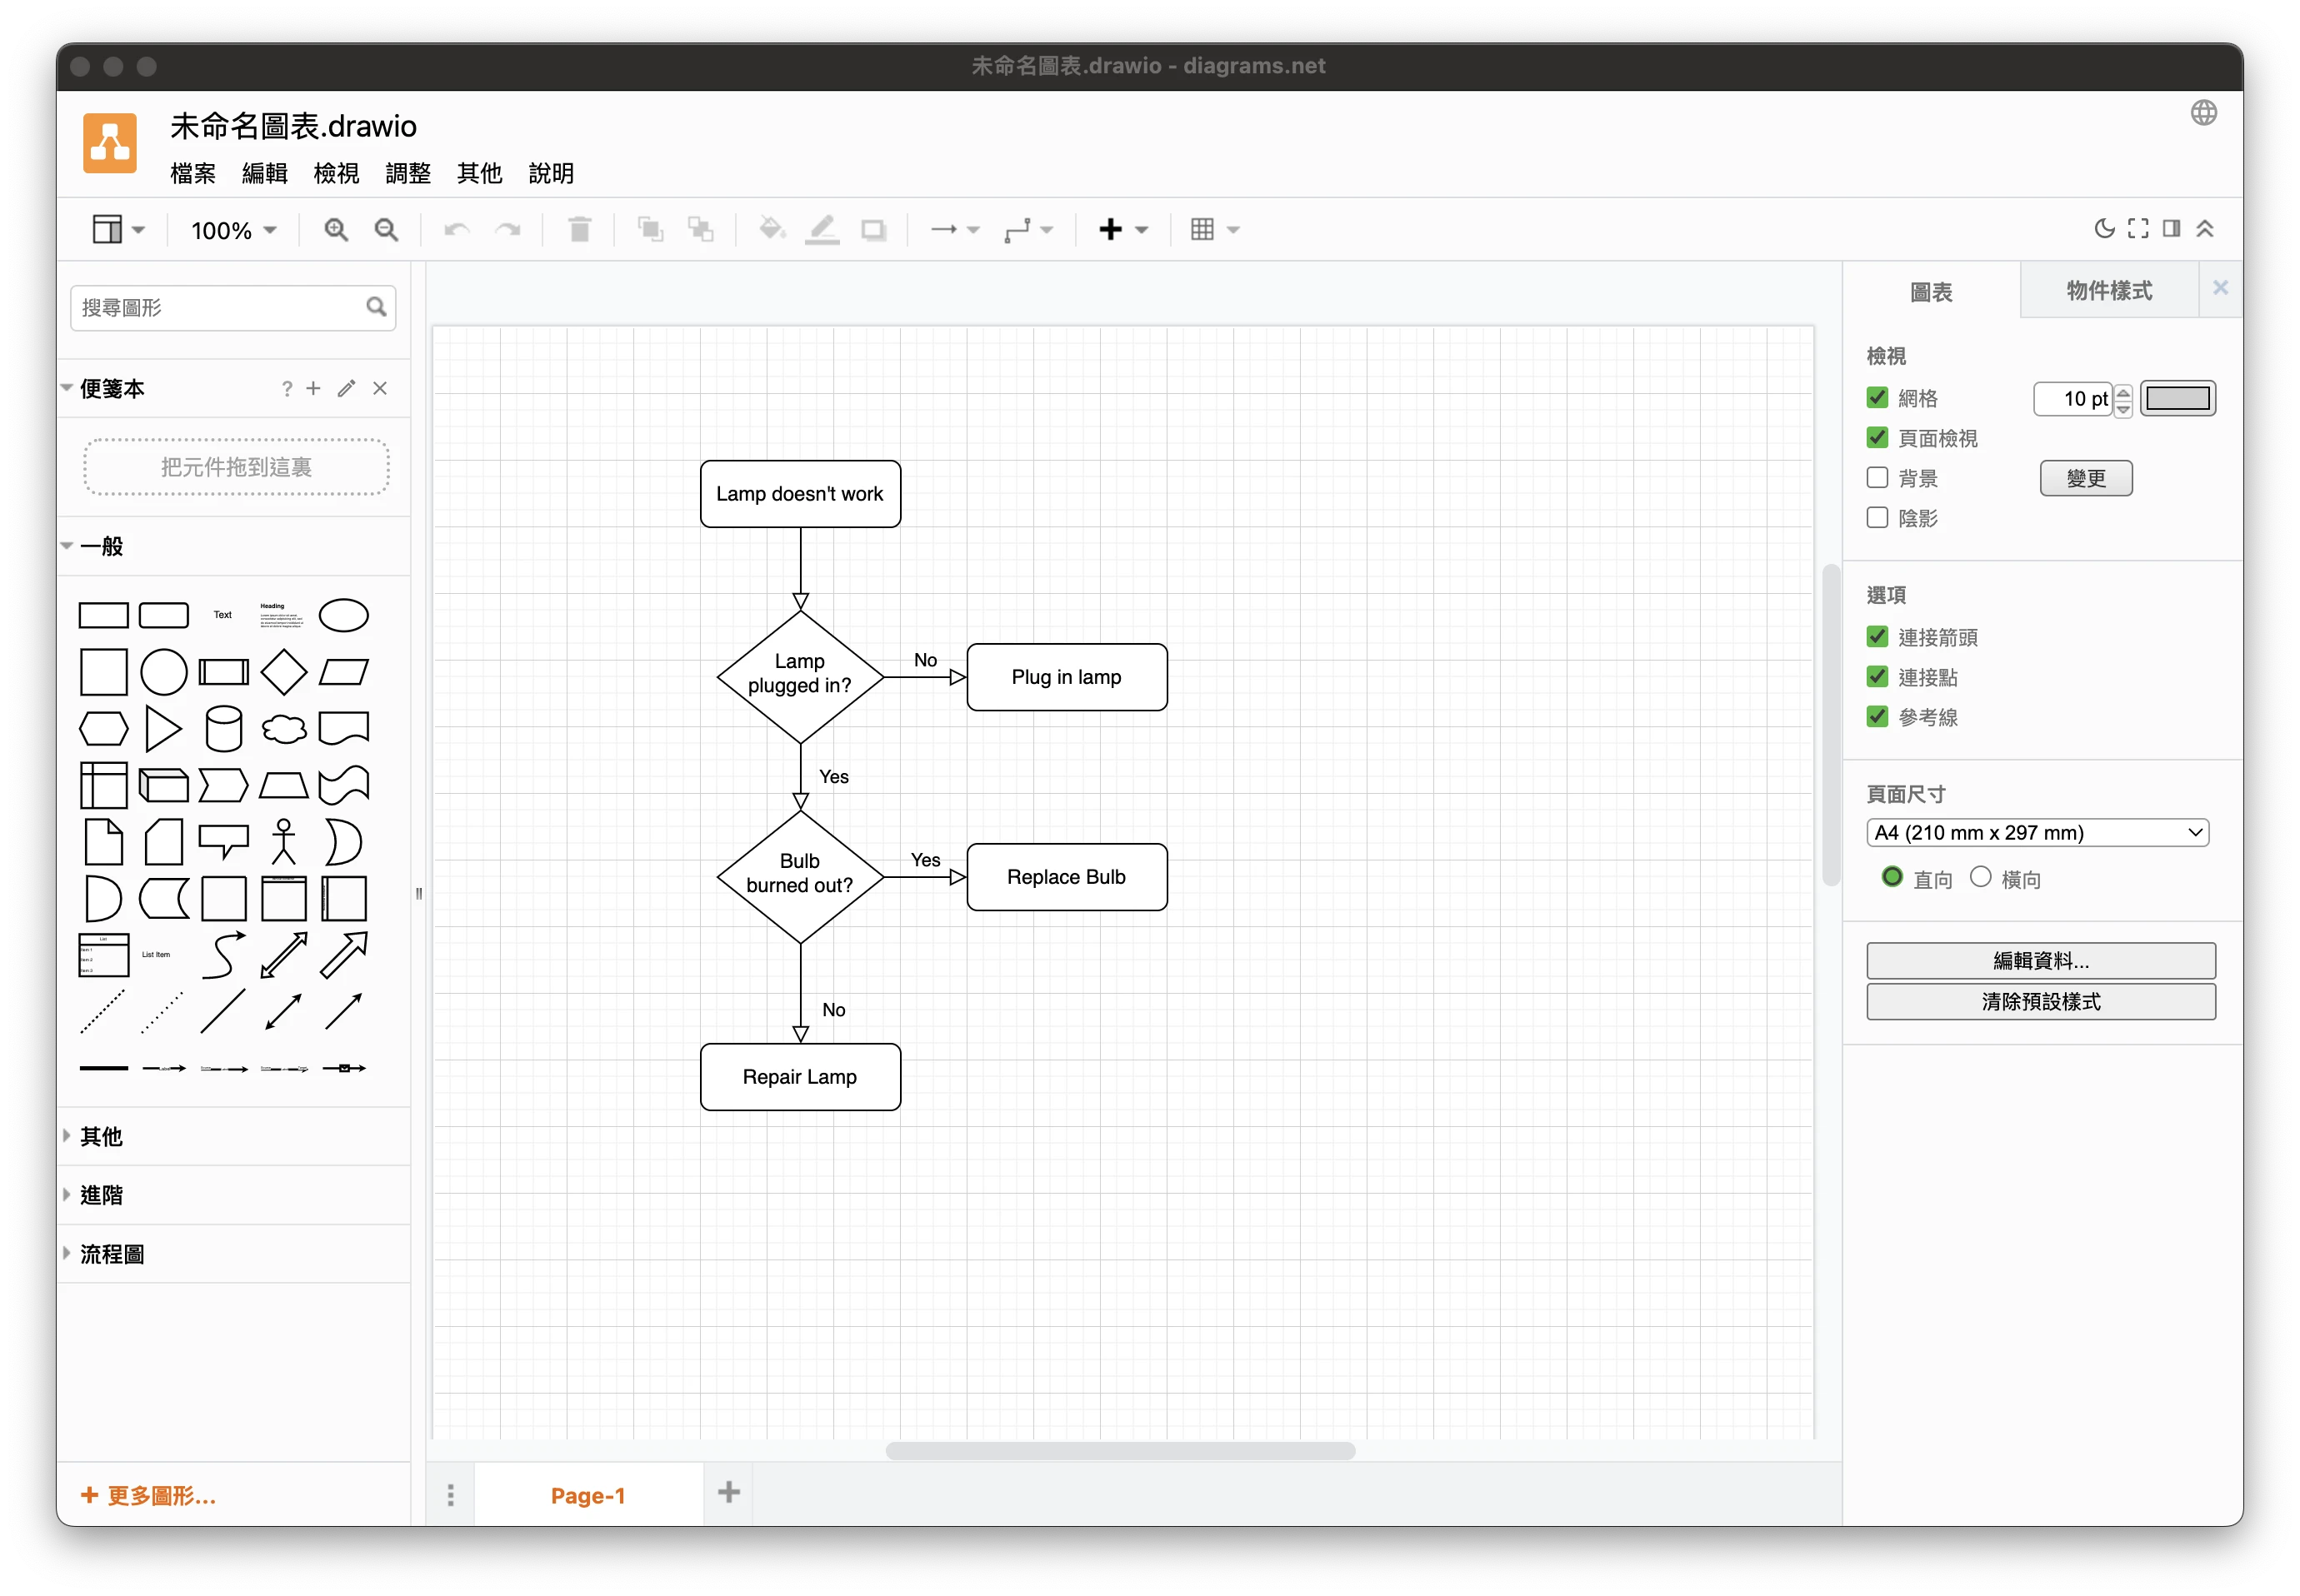This screenshot has width=2300, height=1596.
Task: Open the insert plus dropdown
Action: [x=1122, y=230]
